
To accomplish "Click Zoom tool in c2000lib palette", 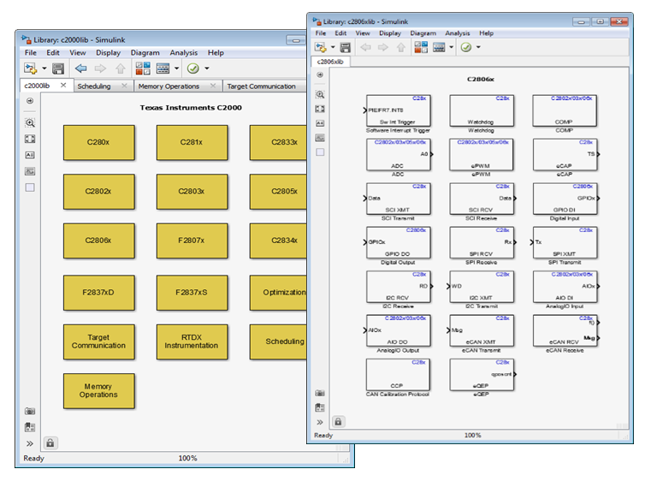I will 30,122.
